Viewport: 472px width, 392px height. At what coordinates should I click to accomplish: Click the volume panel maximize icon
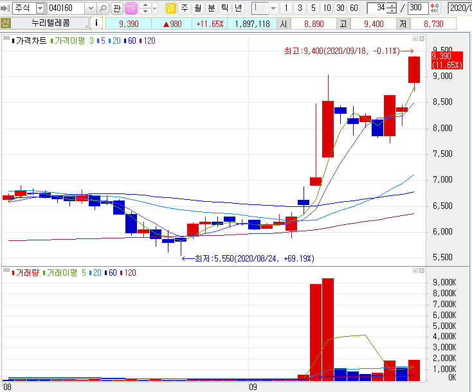[x=415, y=271]
